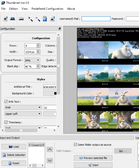139x168 pixels.
Task: Select the C:\Users\LIS file entry
Action: pyautogui.click(x=36, y=145)
